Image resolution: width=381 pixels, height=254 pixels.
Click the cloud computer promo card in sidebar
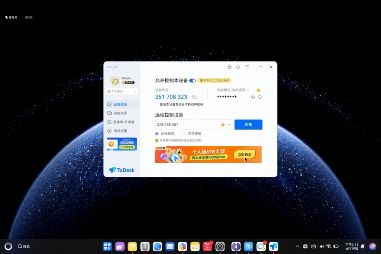coord(122,144)
